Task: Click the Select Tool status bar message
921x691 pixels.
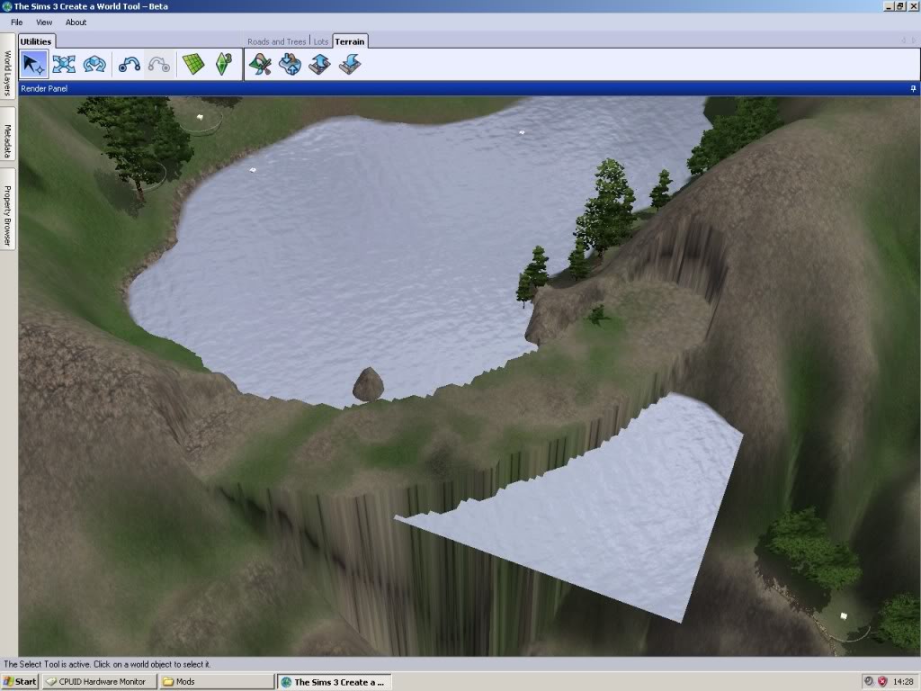Action: [107, 664]
